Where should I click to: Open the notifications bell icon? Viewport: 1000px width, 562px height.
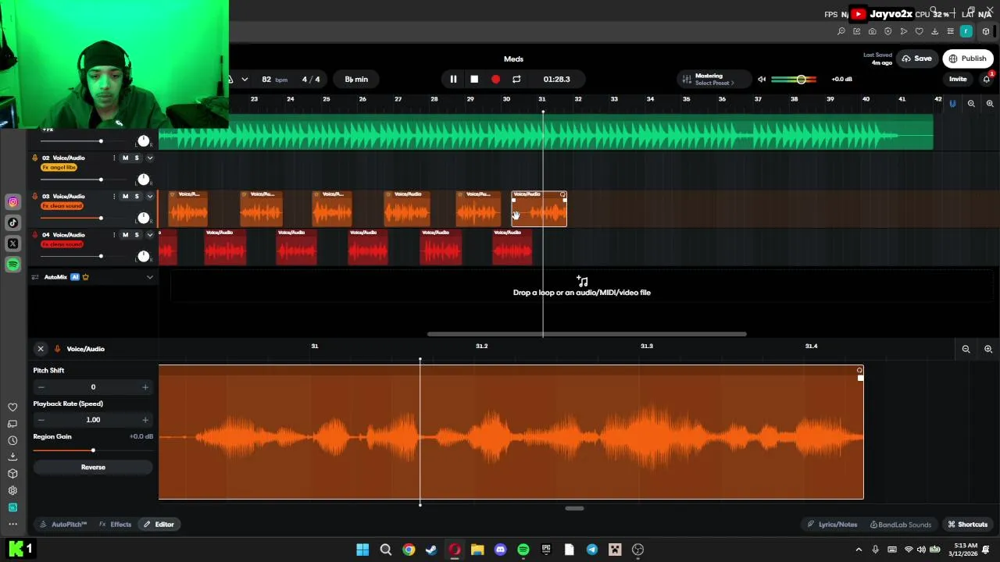click(987, 79)
